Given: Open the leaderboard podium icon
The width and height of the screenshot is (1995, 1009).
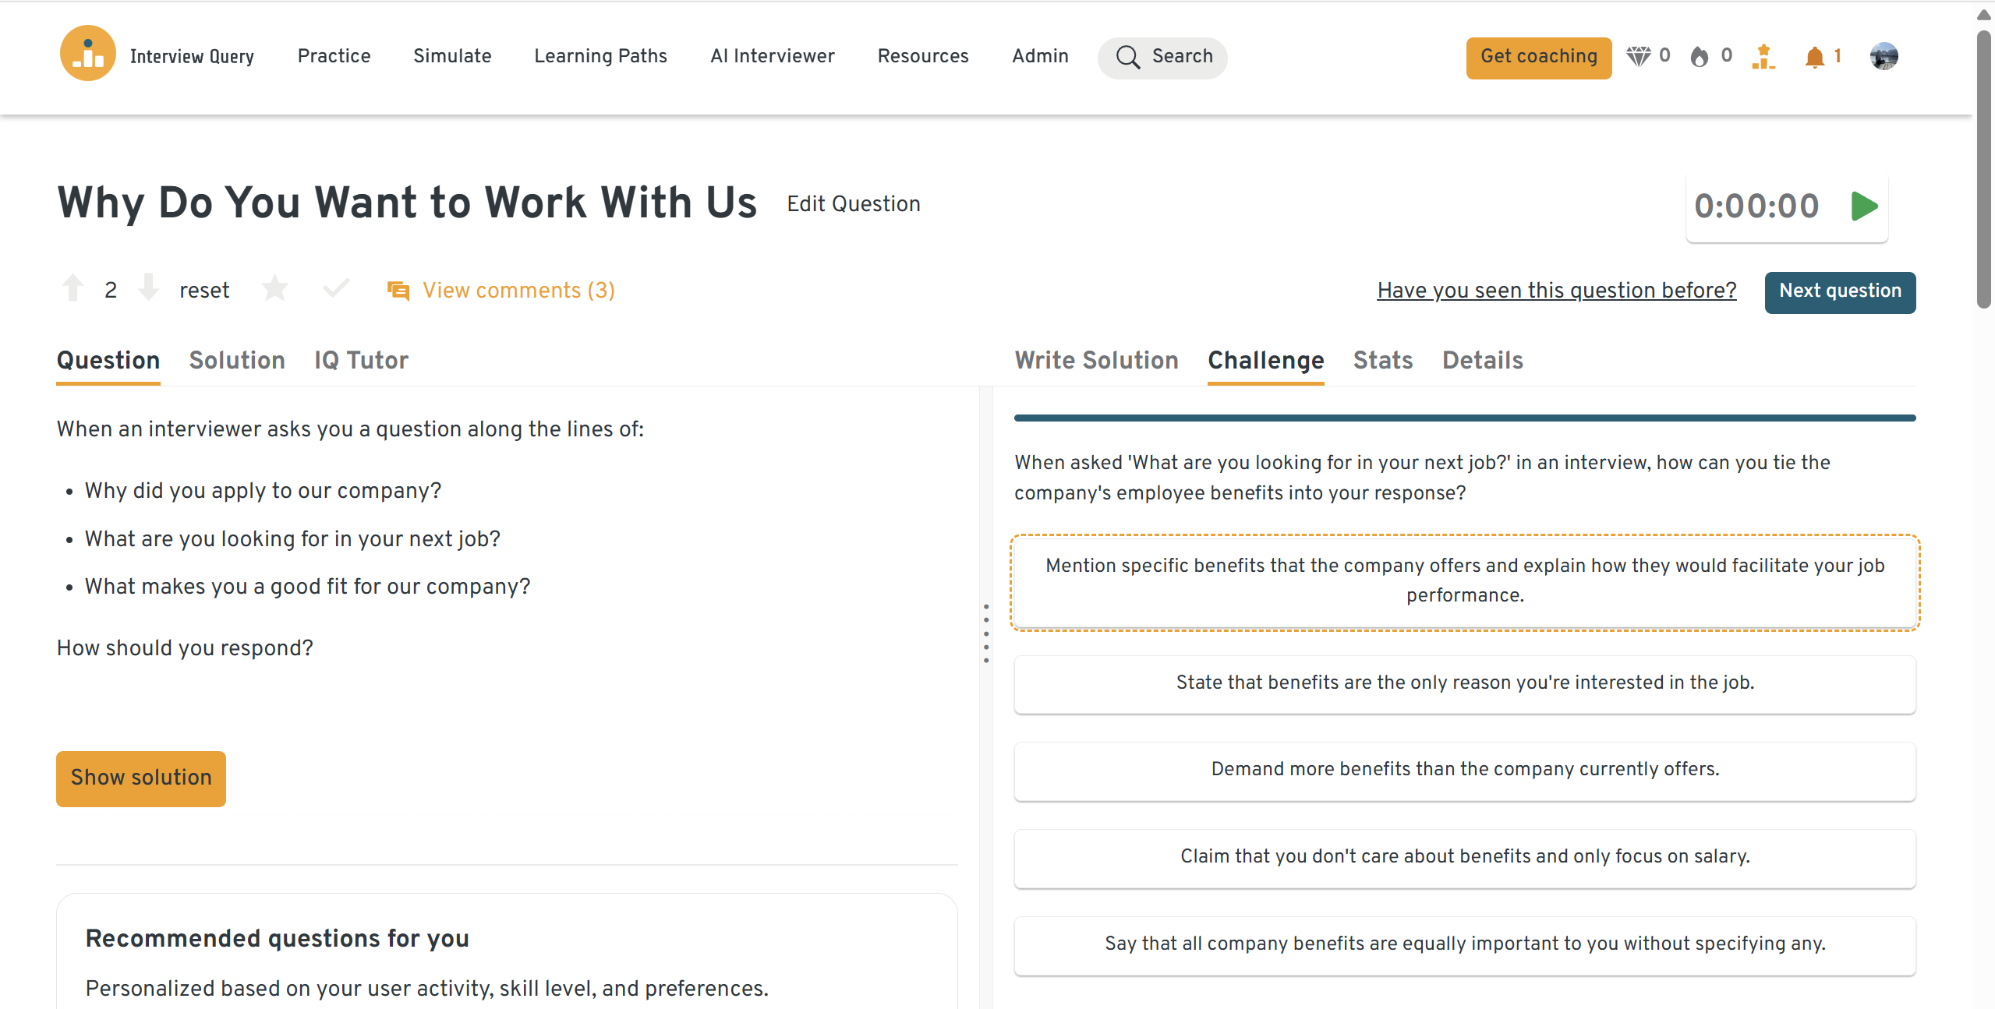Looking at the screenshot, I should [x=1763, y=57].
